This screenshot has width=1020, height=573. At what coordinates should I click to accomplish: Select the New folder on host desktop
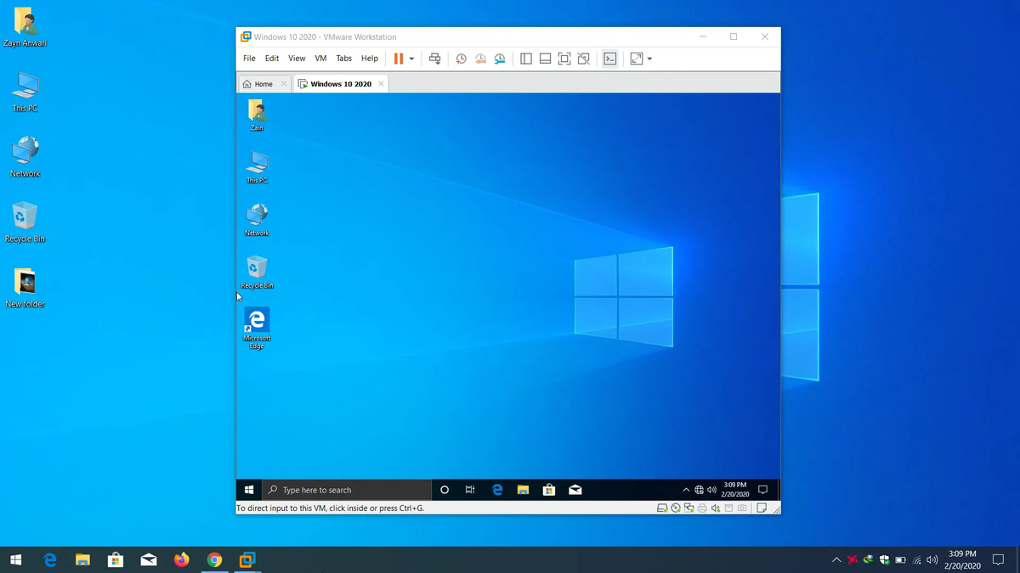tap(25, 288)
